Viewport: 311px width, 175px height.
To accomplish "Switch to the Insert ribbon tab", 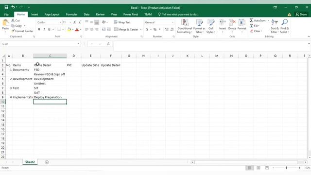I will point(35,15).
